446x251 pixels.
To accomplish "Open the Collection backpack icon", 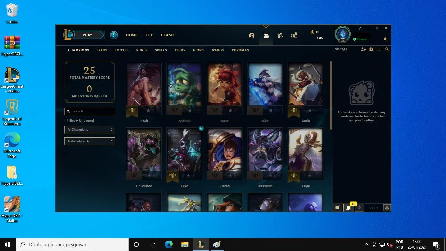I will (266, 35).
